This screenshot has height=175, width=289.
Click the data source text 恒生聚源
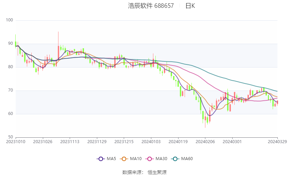pos(157,172)
